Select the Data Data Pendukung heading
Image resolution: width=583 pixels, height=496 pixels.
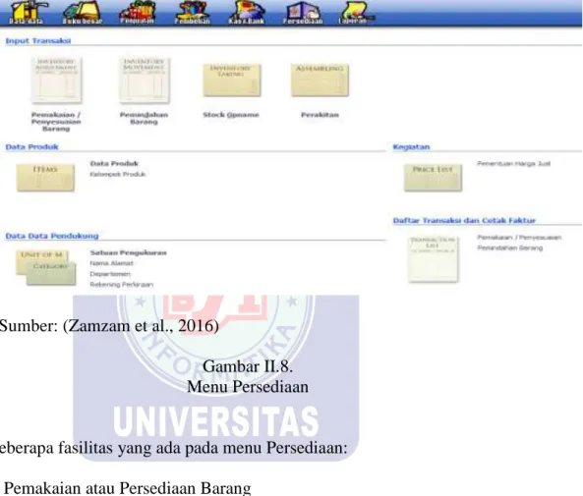[52, 236]
